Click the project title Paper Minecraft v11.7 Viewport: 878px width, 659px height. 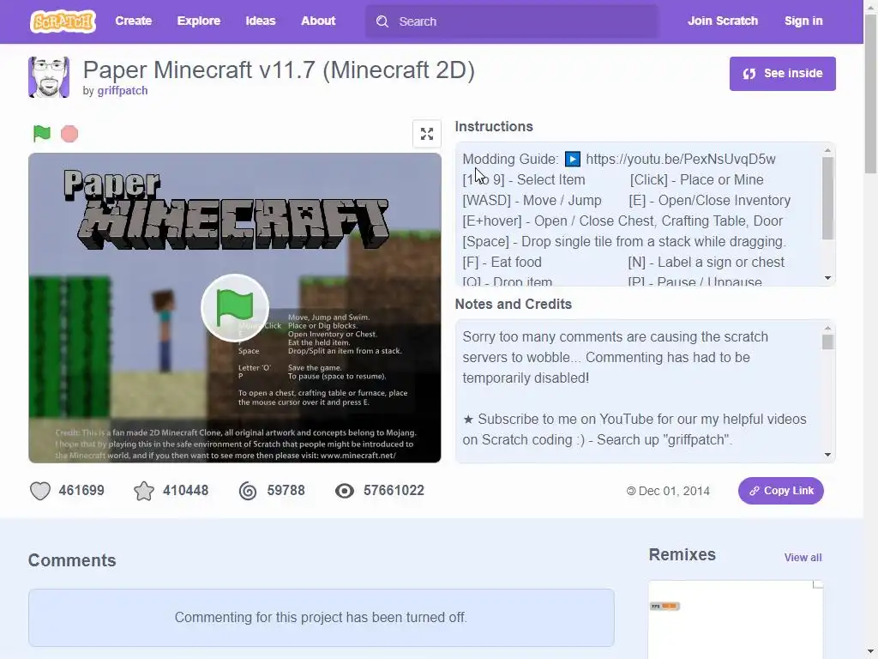(x=279, y=70)
